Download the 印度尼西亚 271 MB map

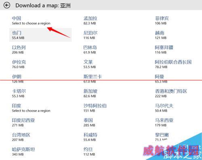tap(40, 123)
